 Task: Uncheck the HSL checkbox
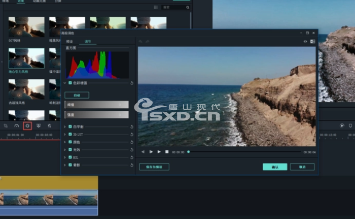[70, 157]
